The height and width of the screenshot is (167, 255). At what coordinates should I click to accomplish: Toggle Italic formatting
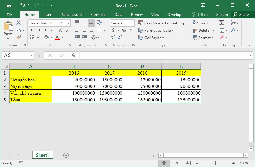pyautogui.click(x=39, y=30)
